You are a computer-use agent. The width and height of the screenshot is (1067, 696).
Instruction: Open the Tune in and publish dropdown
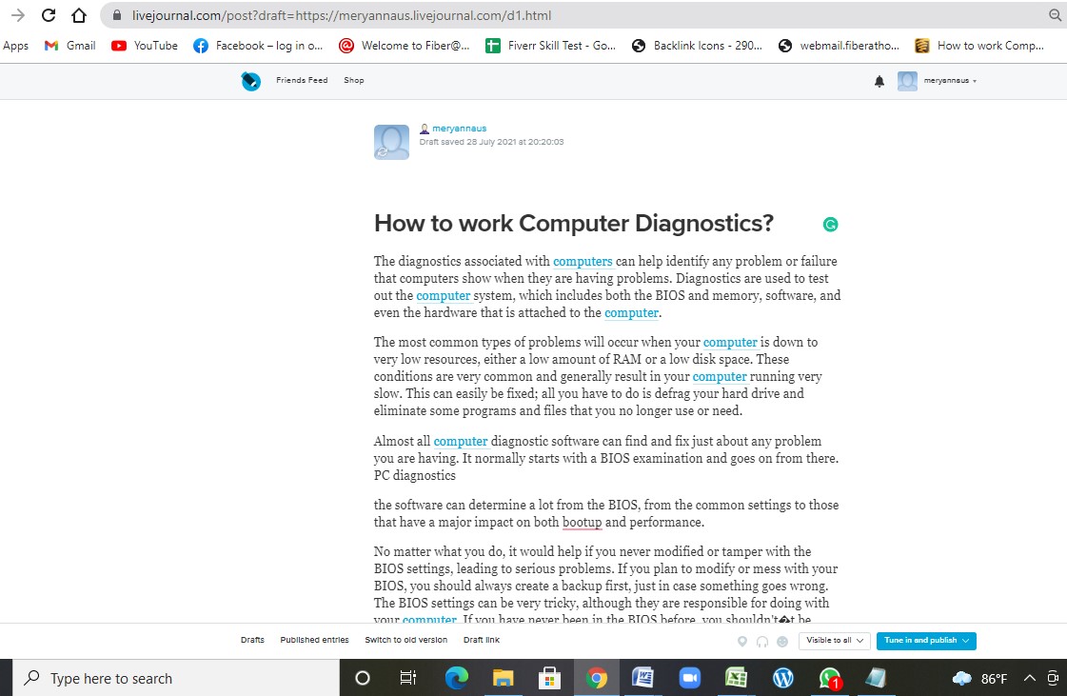(926, 641)
